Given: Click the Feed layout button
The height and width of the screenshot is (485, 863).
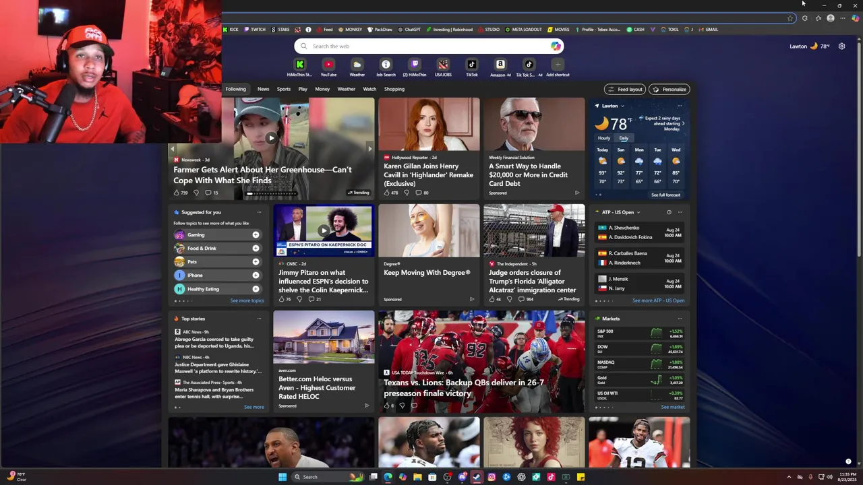Looking at the screenshot, I should [x=625, y=89].
